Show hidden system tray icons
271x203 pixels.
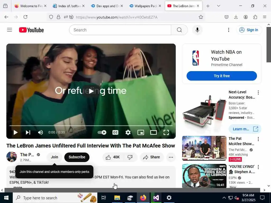point(224,198)
